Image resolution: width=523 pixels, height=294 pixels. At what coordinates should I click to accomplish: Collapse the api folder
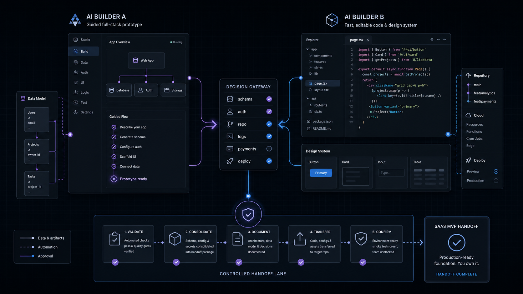click(x=307, y=98)
